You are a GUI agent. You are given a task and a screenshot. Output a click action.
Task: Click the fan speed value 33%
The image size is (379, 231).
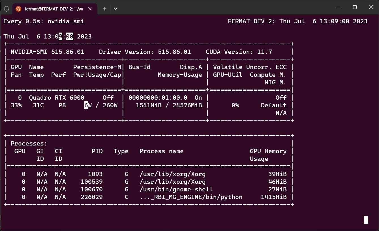[16, 105]
